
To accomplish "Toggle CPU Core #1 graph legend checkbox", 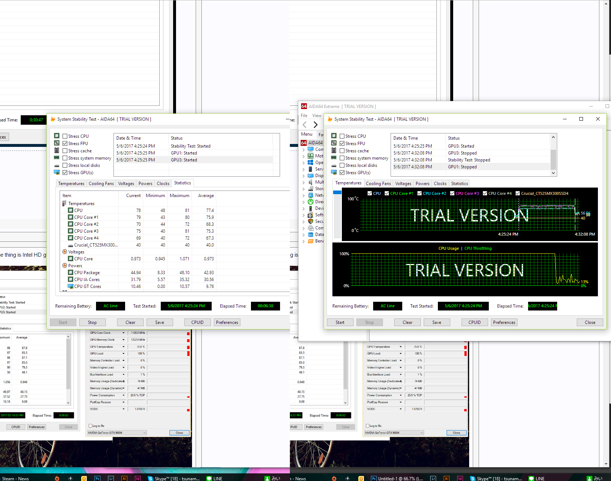I will [387, 193].
